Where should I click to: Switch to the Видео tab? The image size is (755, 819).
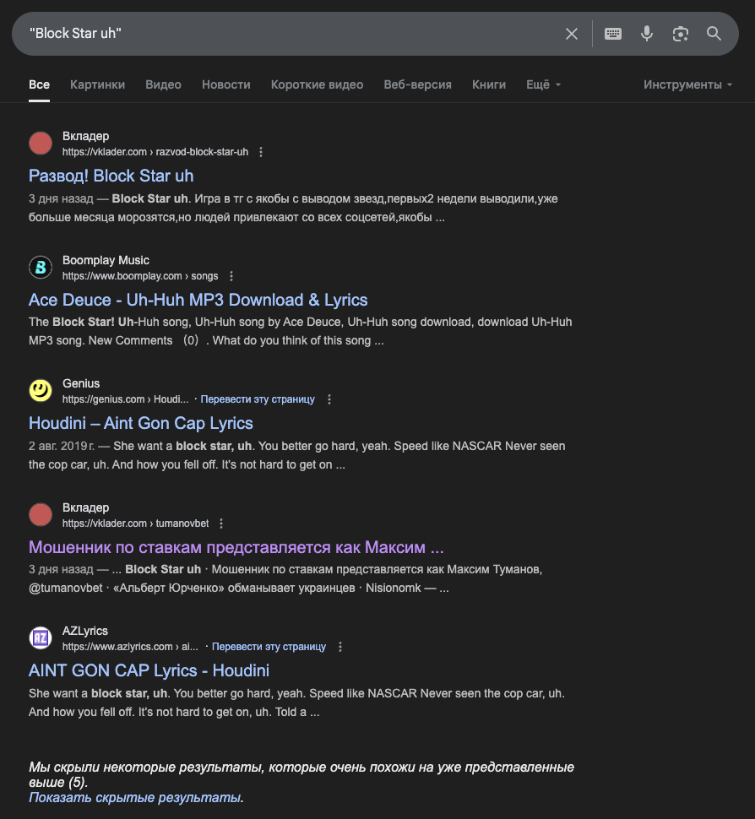164,84
